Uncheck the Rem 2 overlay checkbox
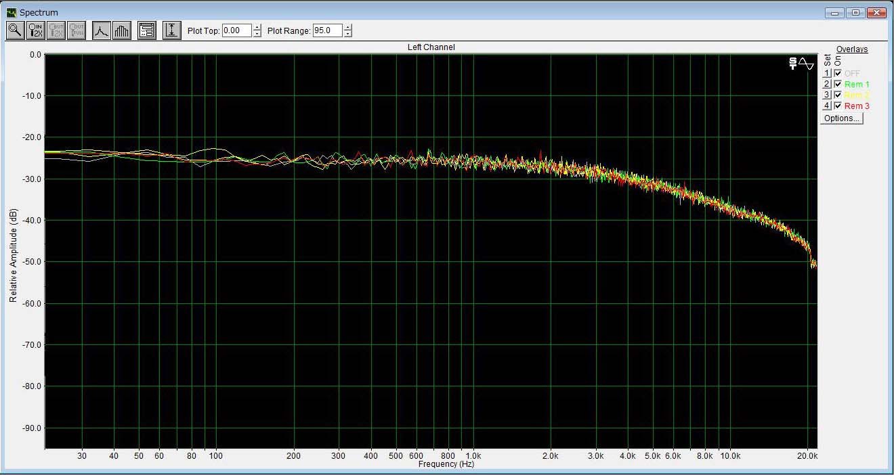 (x=838, y=95)
